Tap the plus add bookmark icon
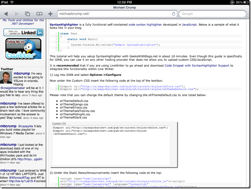 coord(50,14)
